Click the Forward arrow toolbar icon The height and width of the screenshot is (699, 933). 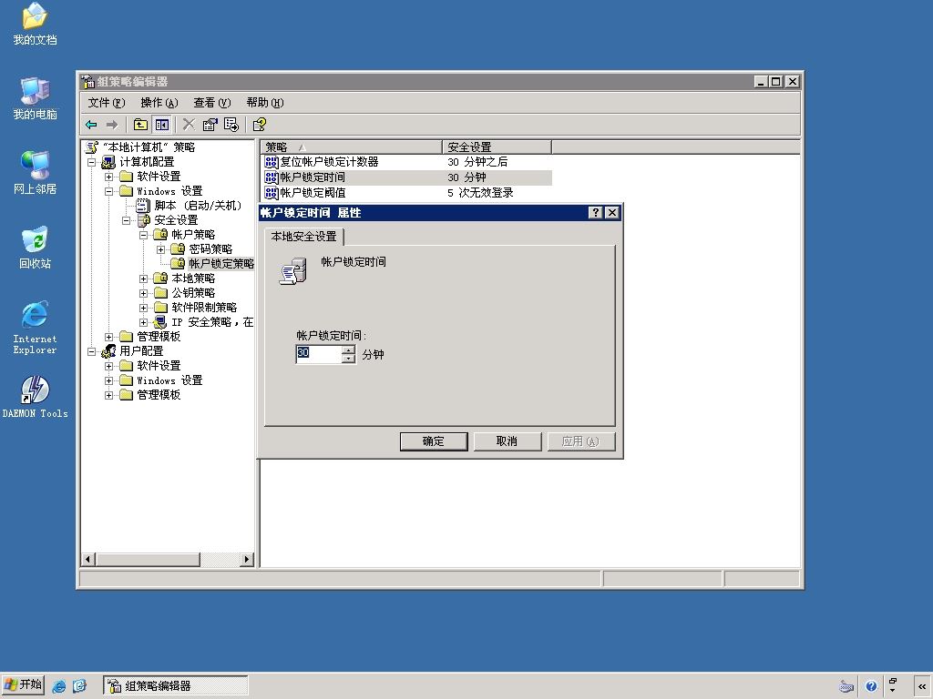pos(112,124)
